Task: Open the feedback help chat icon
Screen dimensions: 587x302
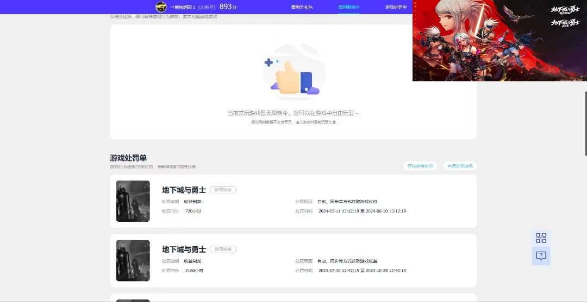Action: (x=541, y=256)
